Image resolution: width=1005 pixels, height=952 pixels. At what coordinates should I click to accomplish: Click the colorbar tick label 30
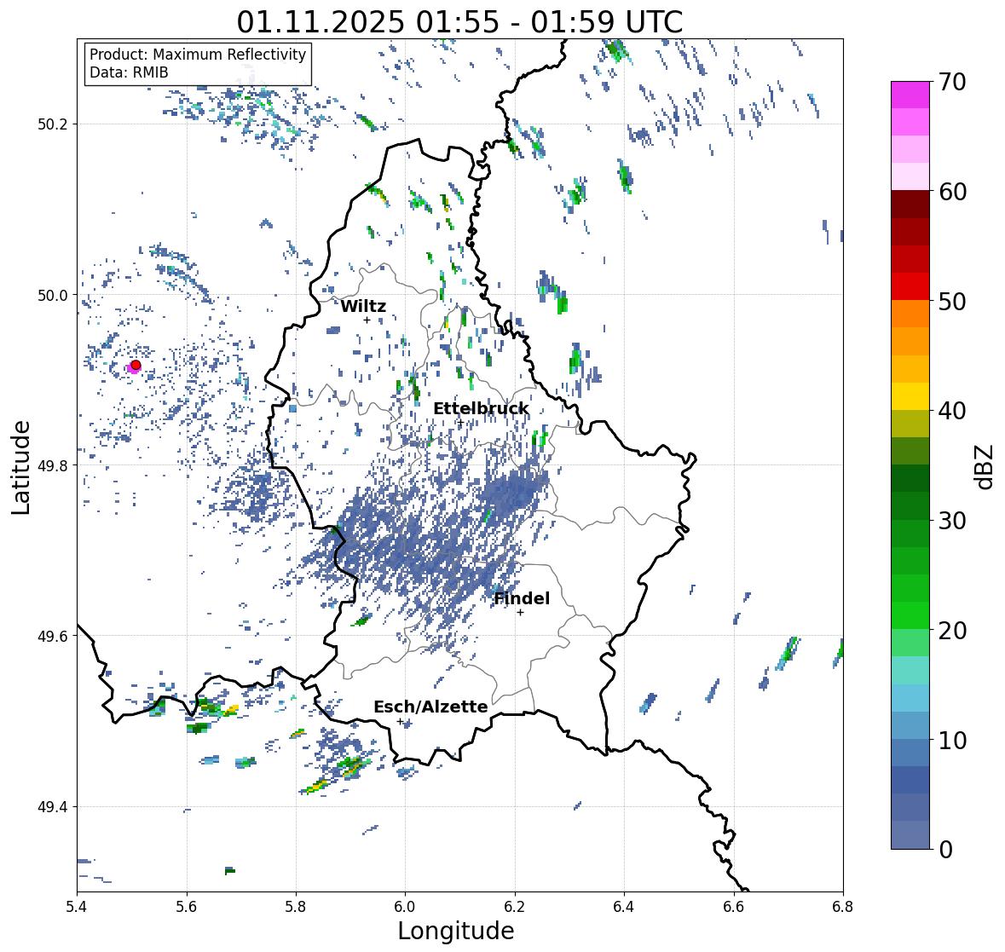coord(952,521)
